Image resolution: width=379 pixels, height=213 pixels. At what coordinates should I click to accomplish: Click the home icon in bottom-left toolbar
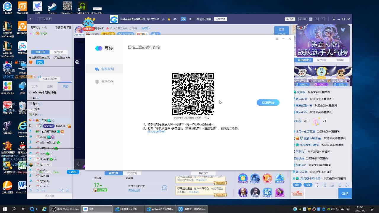tap(68, 190)
